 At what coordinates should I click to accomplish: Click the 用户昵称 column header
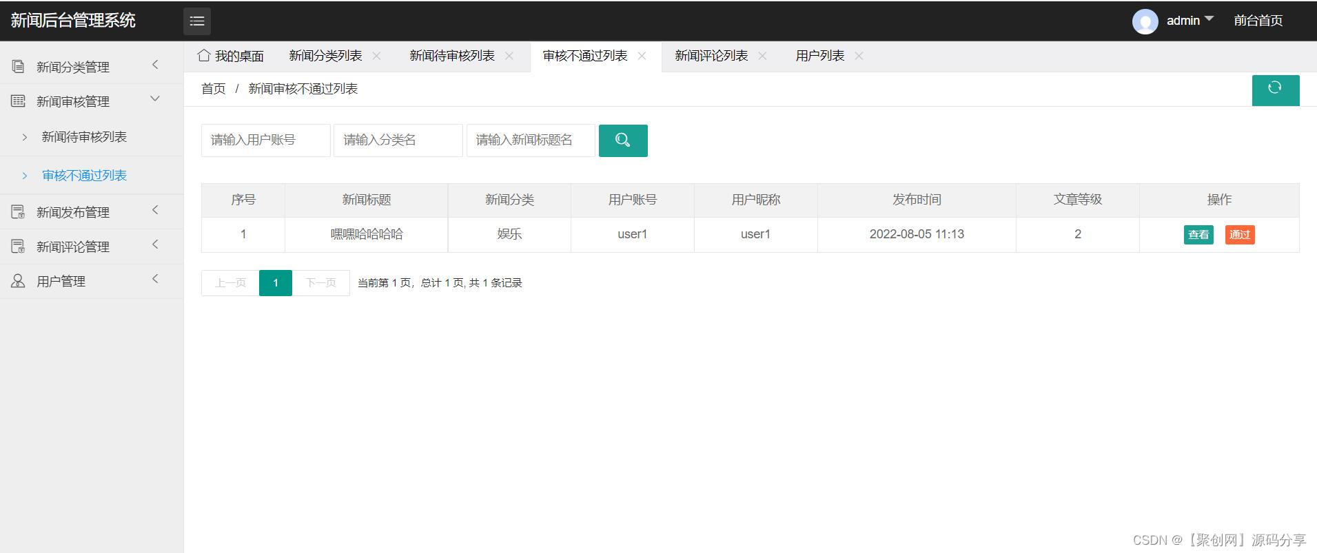[x=756, y=200]
